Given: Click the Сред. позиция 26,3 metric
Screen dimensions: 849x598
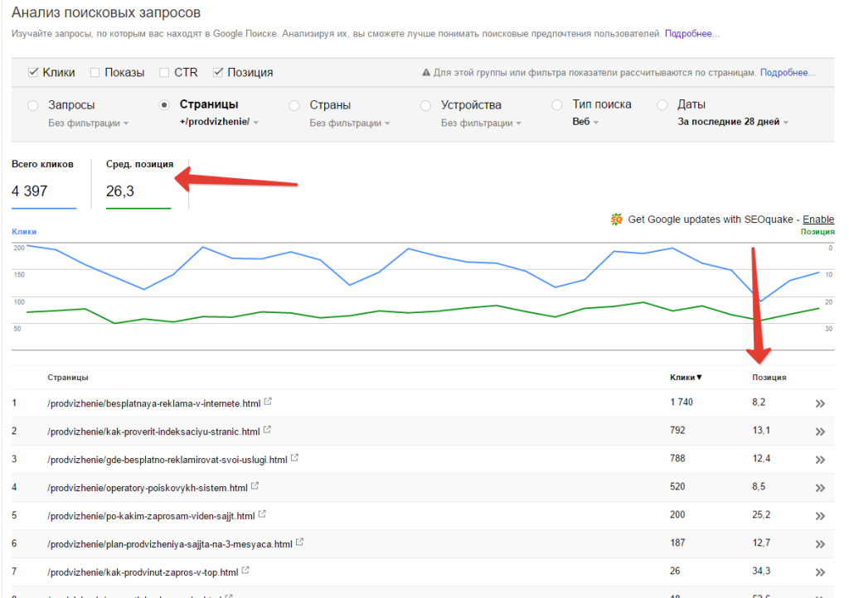Looking at the screenshot, I should 139,182.
